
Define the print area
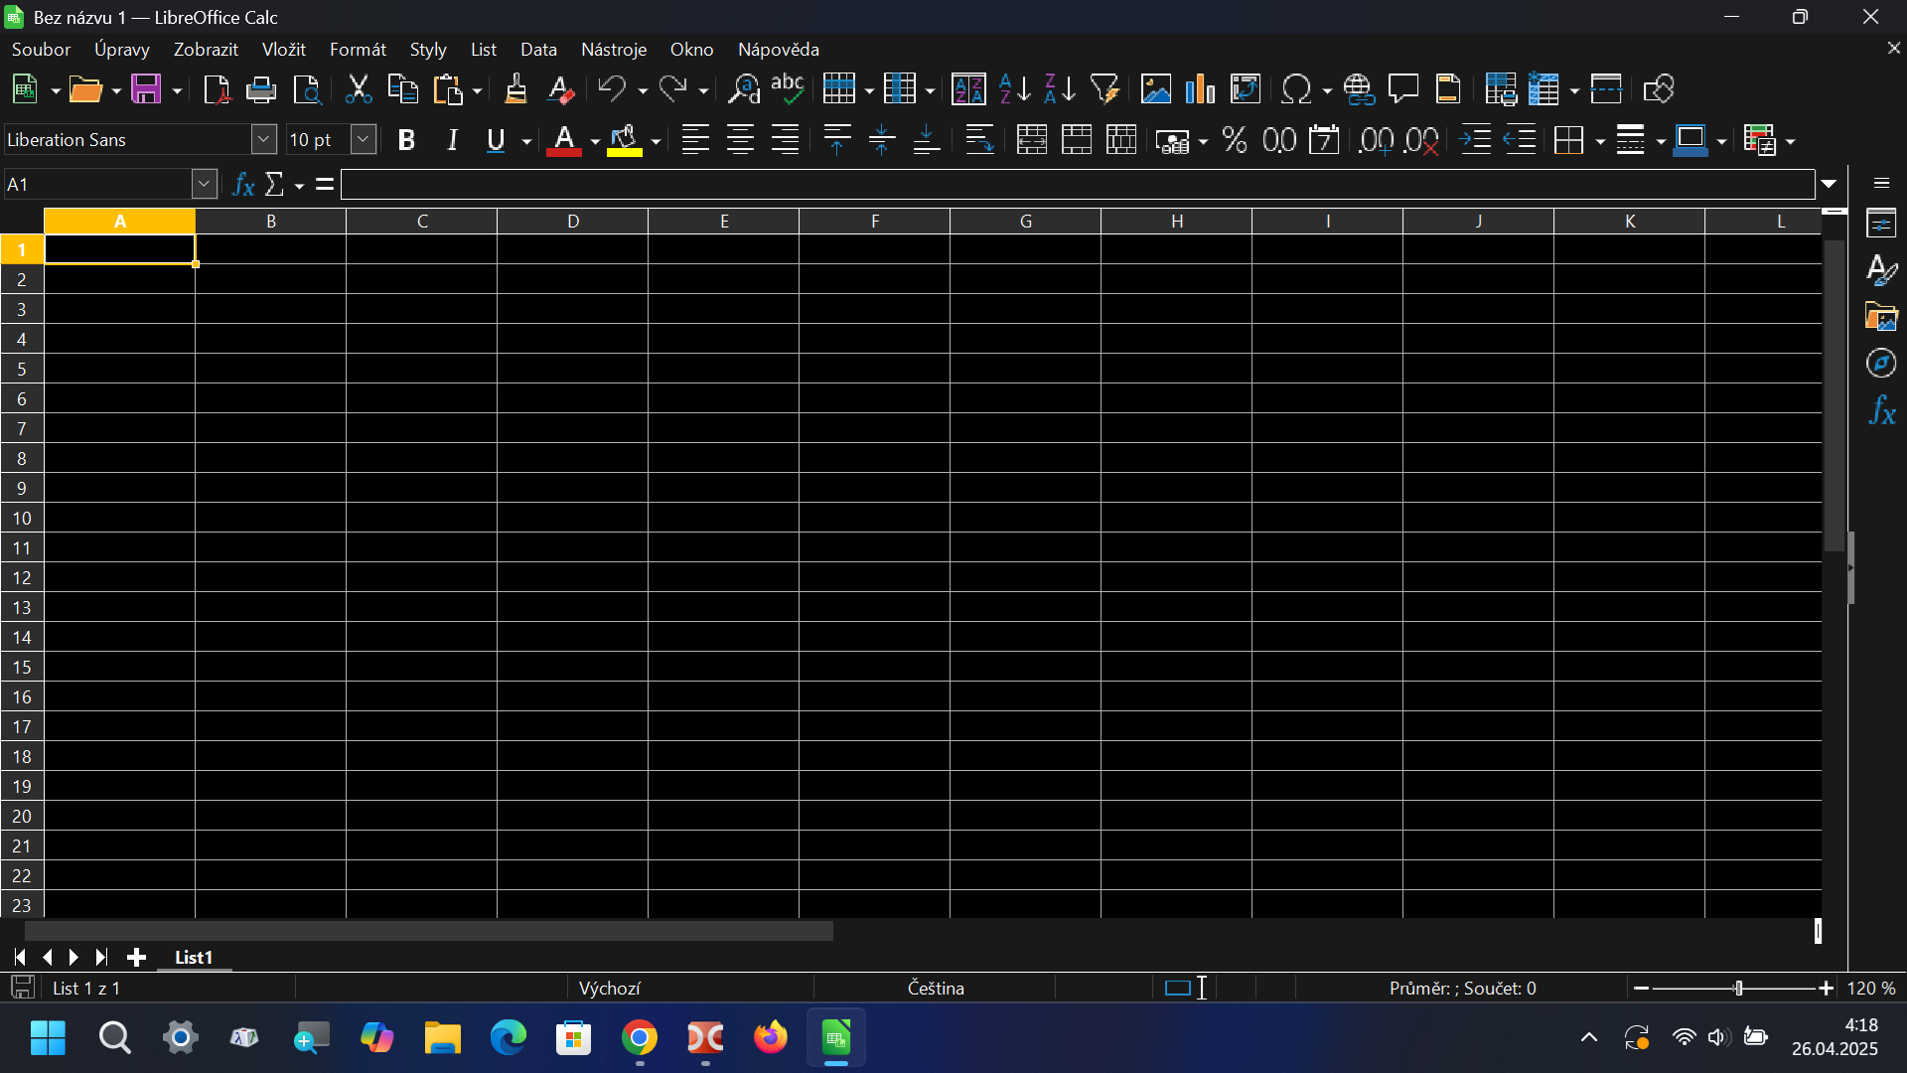tap(1501, 89)
